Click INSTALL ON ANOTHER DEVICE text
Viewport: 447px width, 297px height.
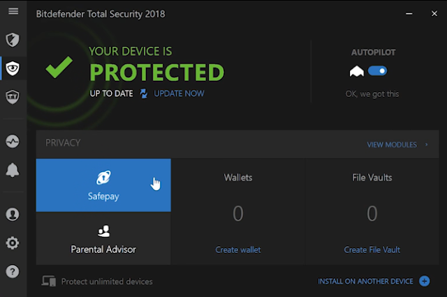point(365,282)
